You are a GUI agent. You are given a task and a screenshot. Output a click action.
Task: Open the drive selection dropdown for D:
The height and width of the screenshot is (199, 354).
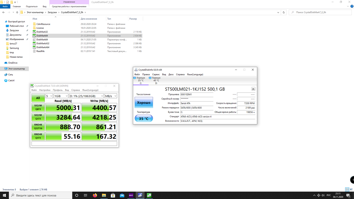(86, 96)
